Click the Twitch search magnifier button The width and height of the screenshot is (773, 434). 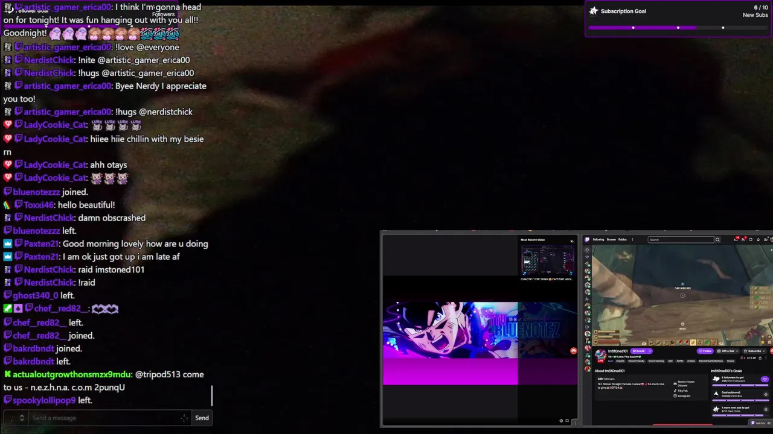[717, 239]
